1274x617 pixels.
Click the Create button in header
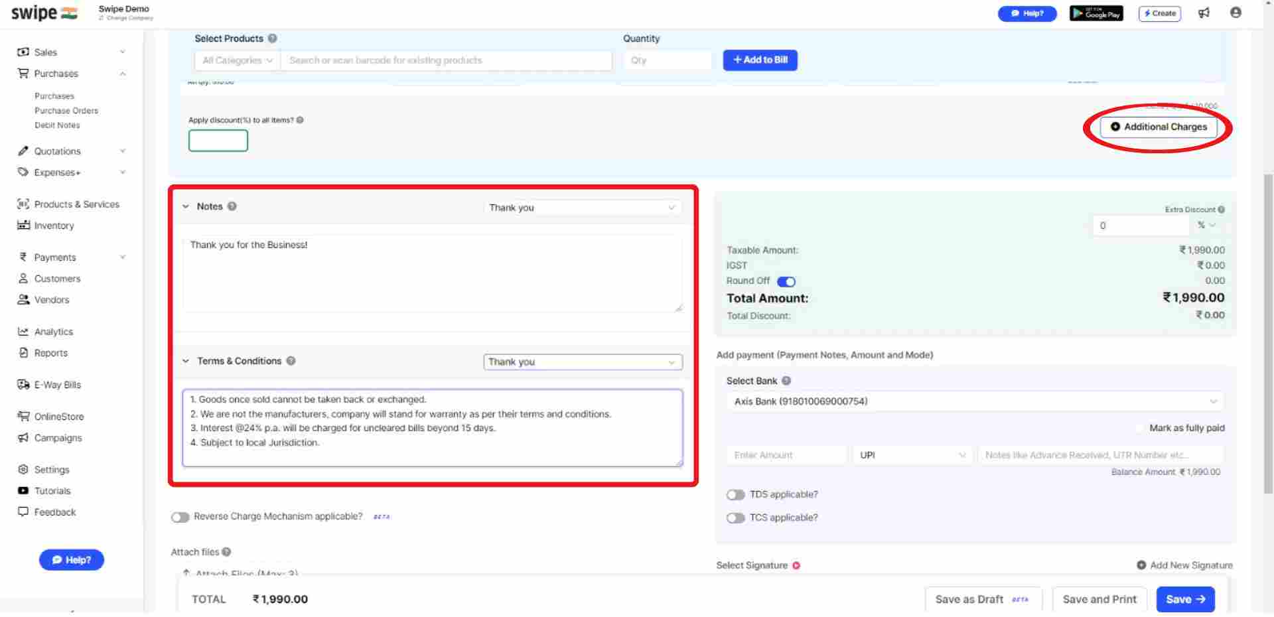(x=1159, y=13)
